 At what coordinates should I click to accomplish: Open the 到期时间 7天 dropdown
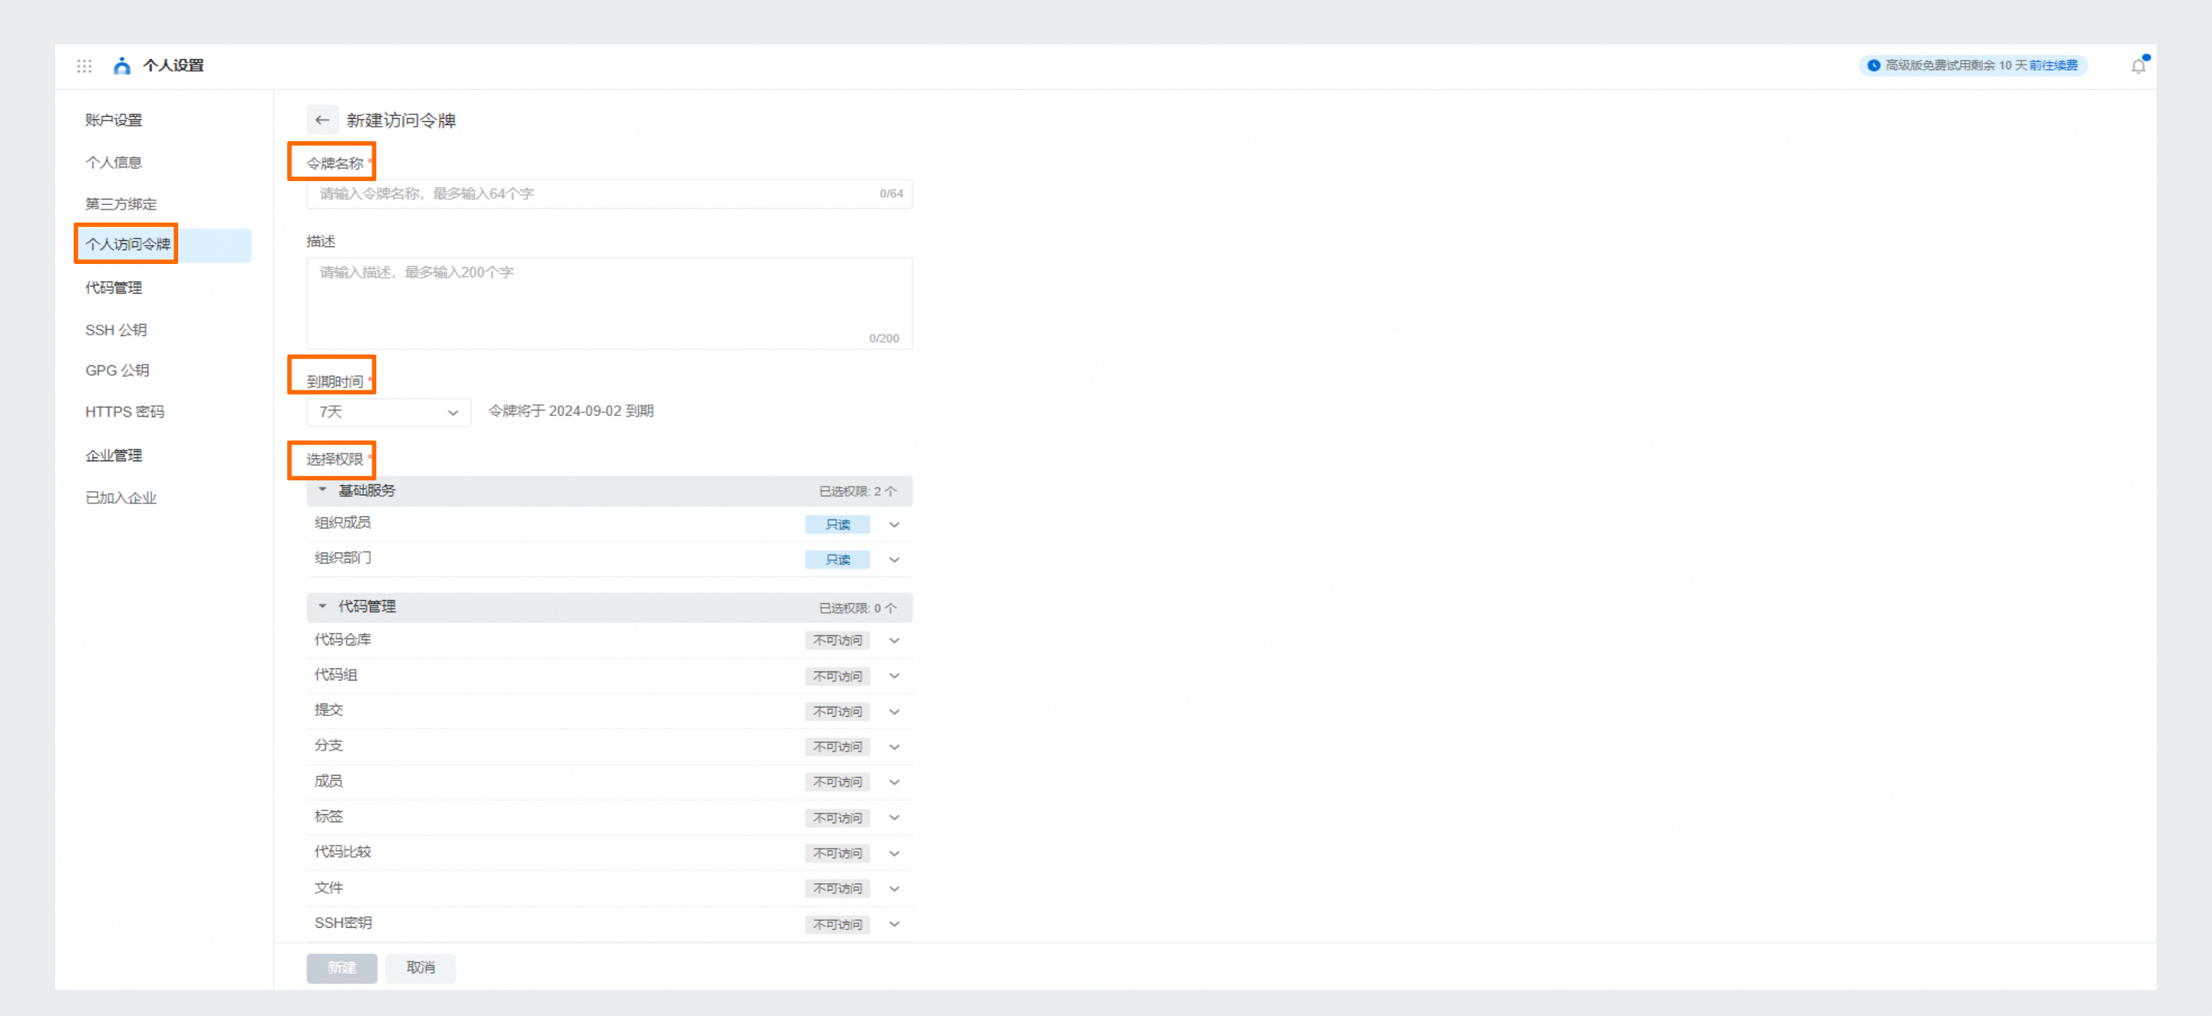[x=388, y=412]
